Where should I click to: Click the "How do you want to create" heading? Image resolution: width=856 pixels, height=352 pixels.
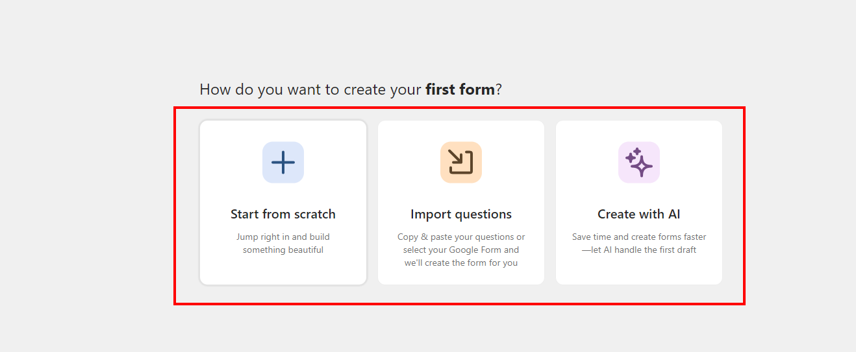(310, 89)
